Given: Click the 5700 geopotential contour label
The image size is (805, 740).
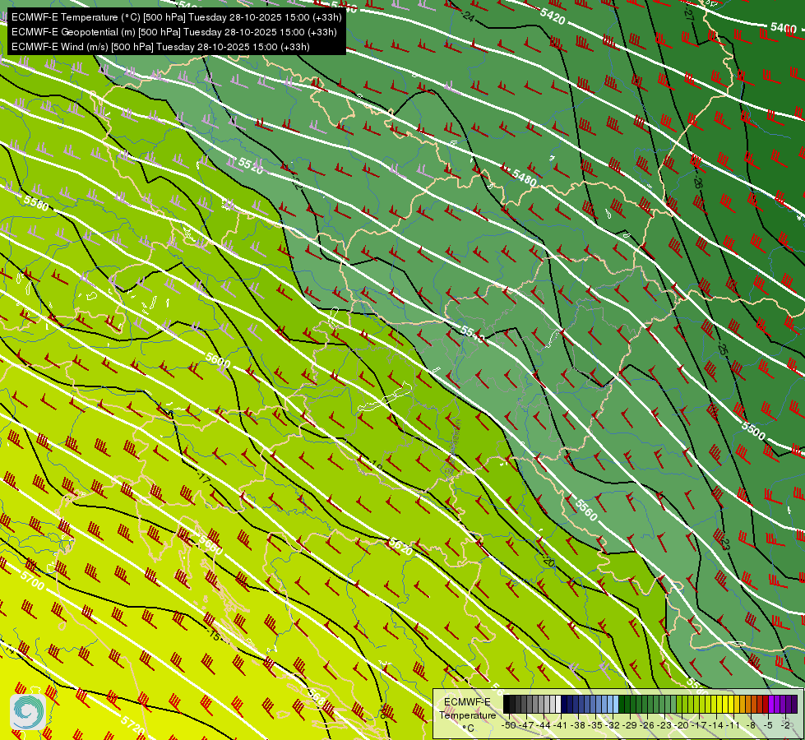Looking at the screenshot, I should coord(32,580).
